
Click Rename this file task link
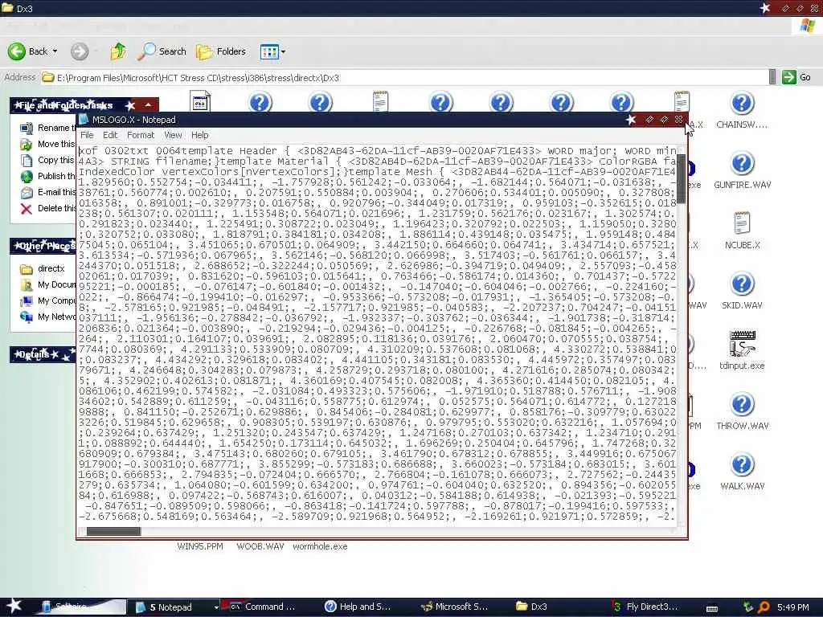pyautogui.click(x=47, y=128)
